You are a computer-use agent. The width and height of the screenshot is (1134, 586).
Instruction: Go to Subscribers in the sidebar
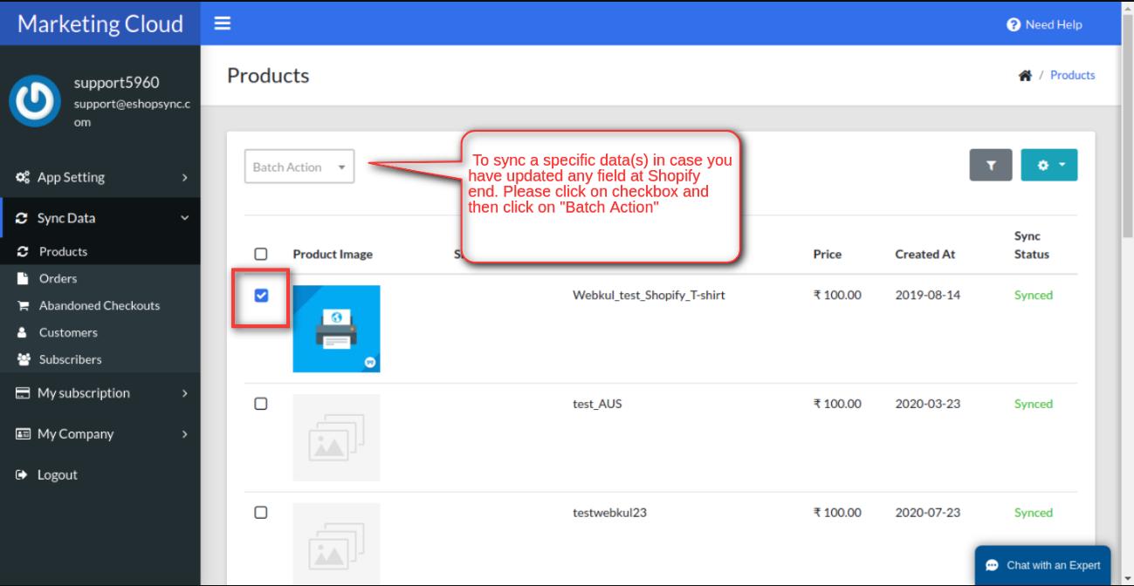pyautogui.click(x=100, y=359)
